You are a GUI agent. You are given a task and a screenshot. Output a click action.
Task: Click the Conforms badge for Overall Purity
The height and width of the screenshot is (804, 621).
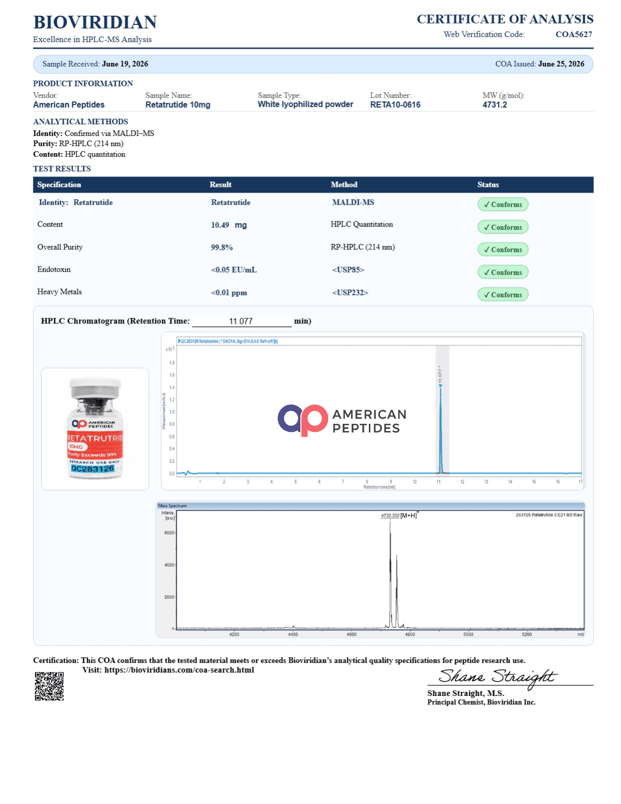coord(503,250)
